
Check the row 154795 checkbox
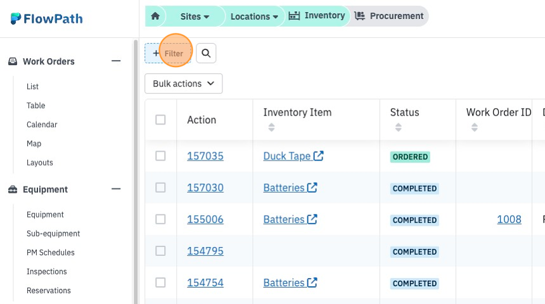pos(160,251)
